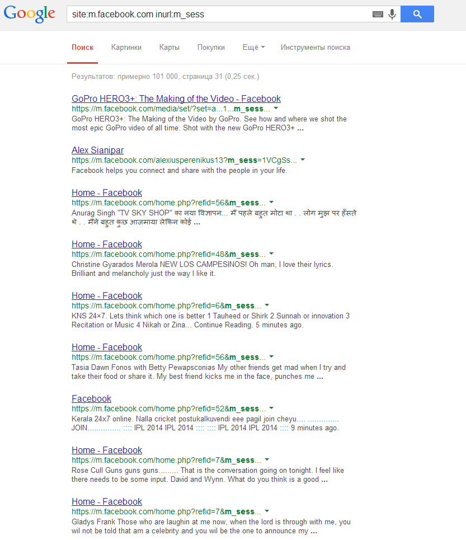This screenshot has width=466, height=540.
Task: Click snippet 'Christine Gyarados Merola NEW LOS CAMPESINOS'
Action: point(159,265)
